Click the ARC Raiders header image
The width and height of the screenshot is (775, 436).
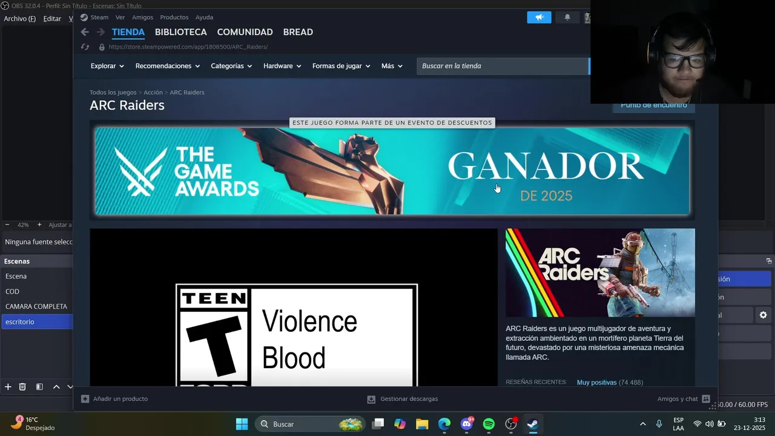tap(600, 272)
